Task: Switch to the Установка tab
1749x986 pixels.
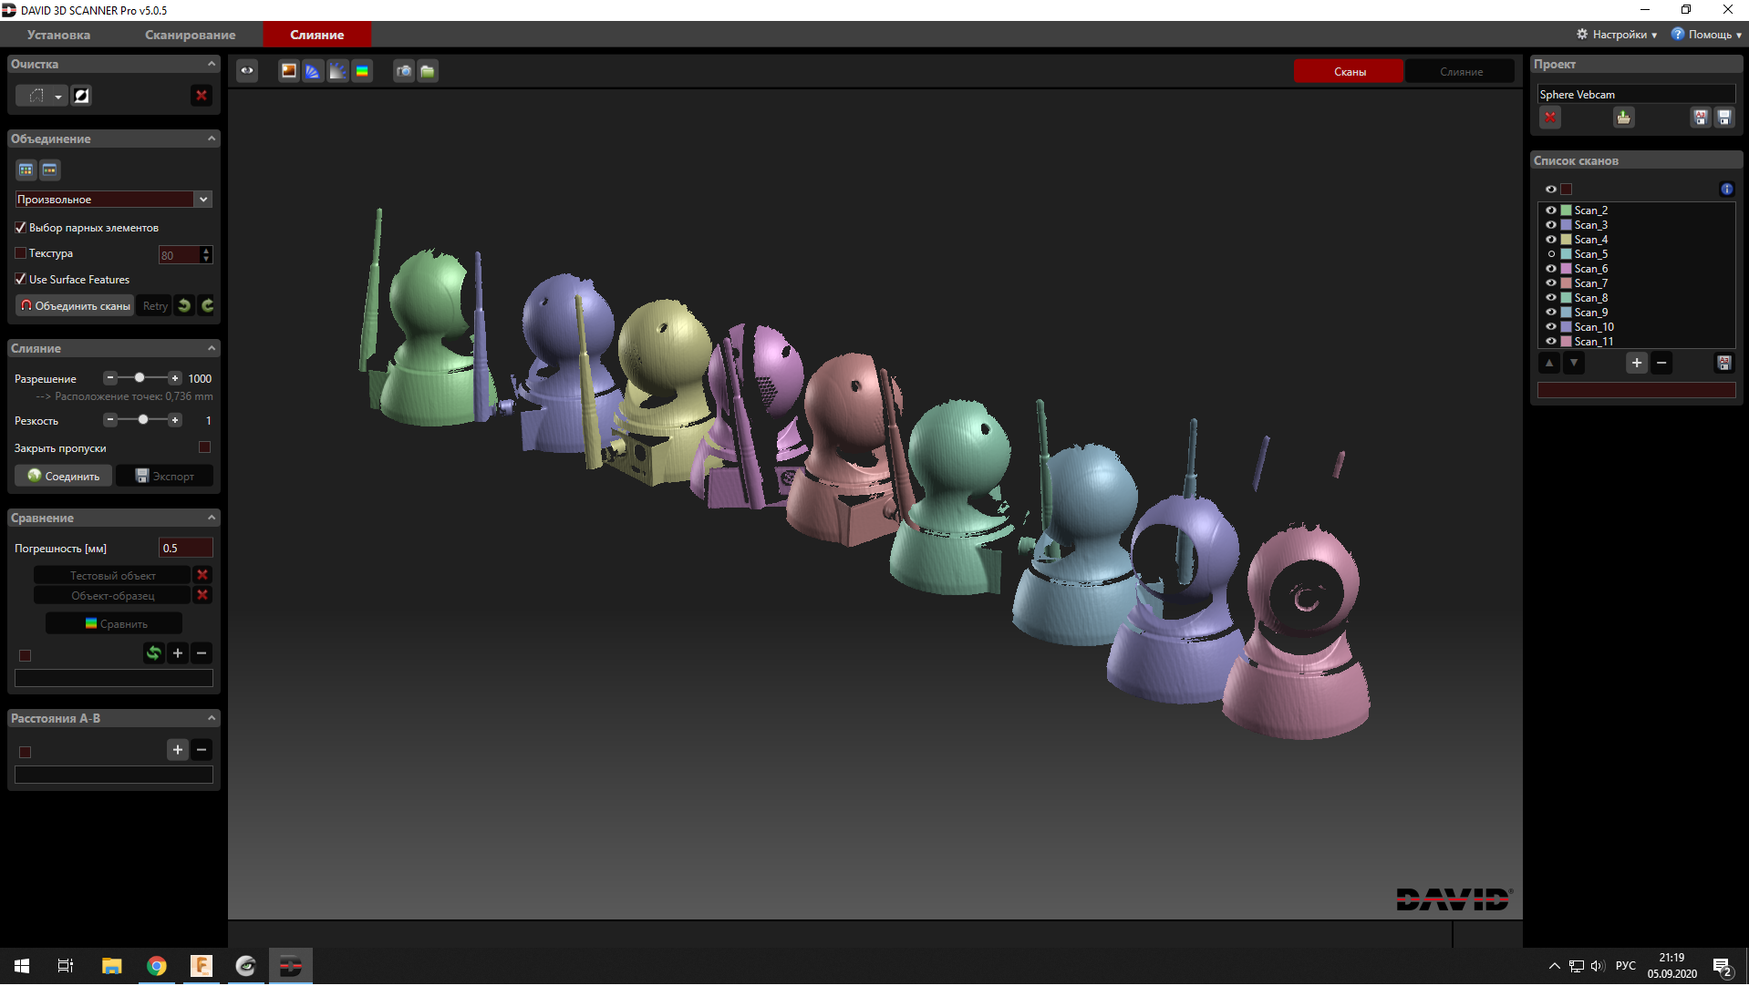Action: tap(58, 35)
